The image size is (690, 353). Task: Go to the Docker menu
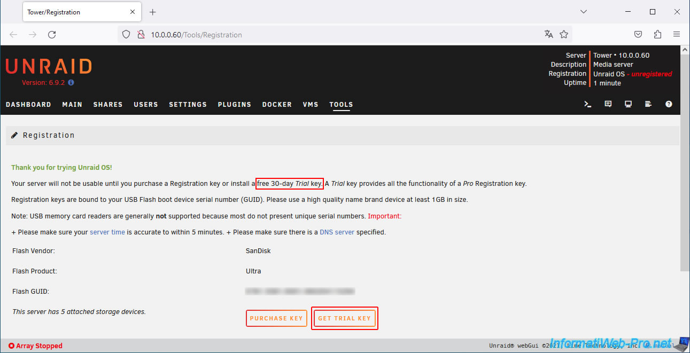coord(277,105)
